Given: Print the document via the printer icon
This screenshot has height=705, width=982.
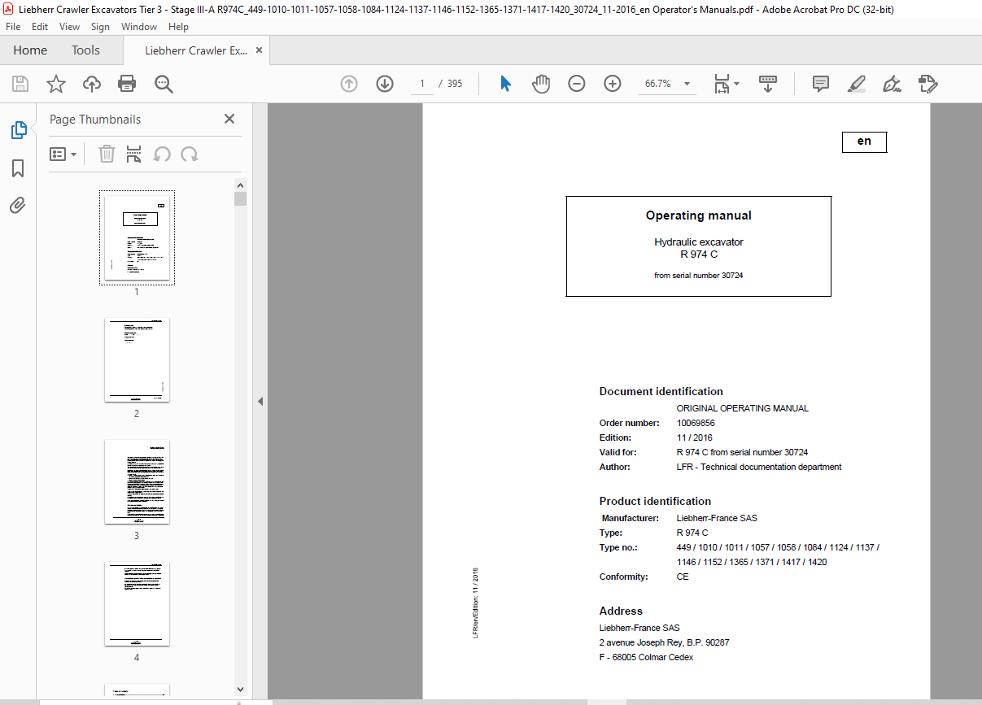Looking at the screenshot, I should pyautogui.click(x=127, y=84).
